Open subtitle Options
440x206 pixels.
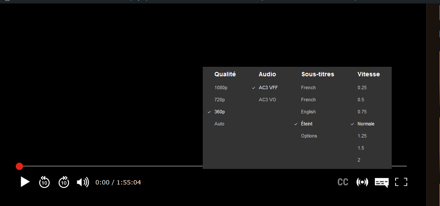click(309, 136)
